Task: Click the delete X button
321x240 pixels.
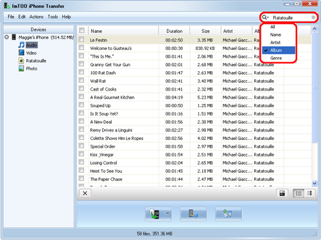Action: (x=85, y=193)
